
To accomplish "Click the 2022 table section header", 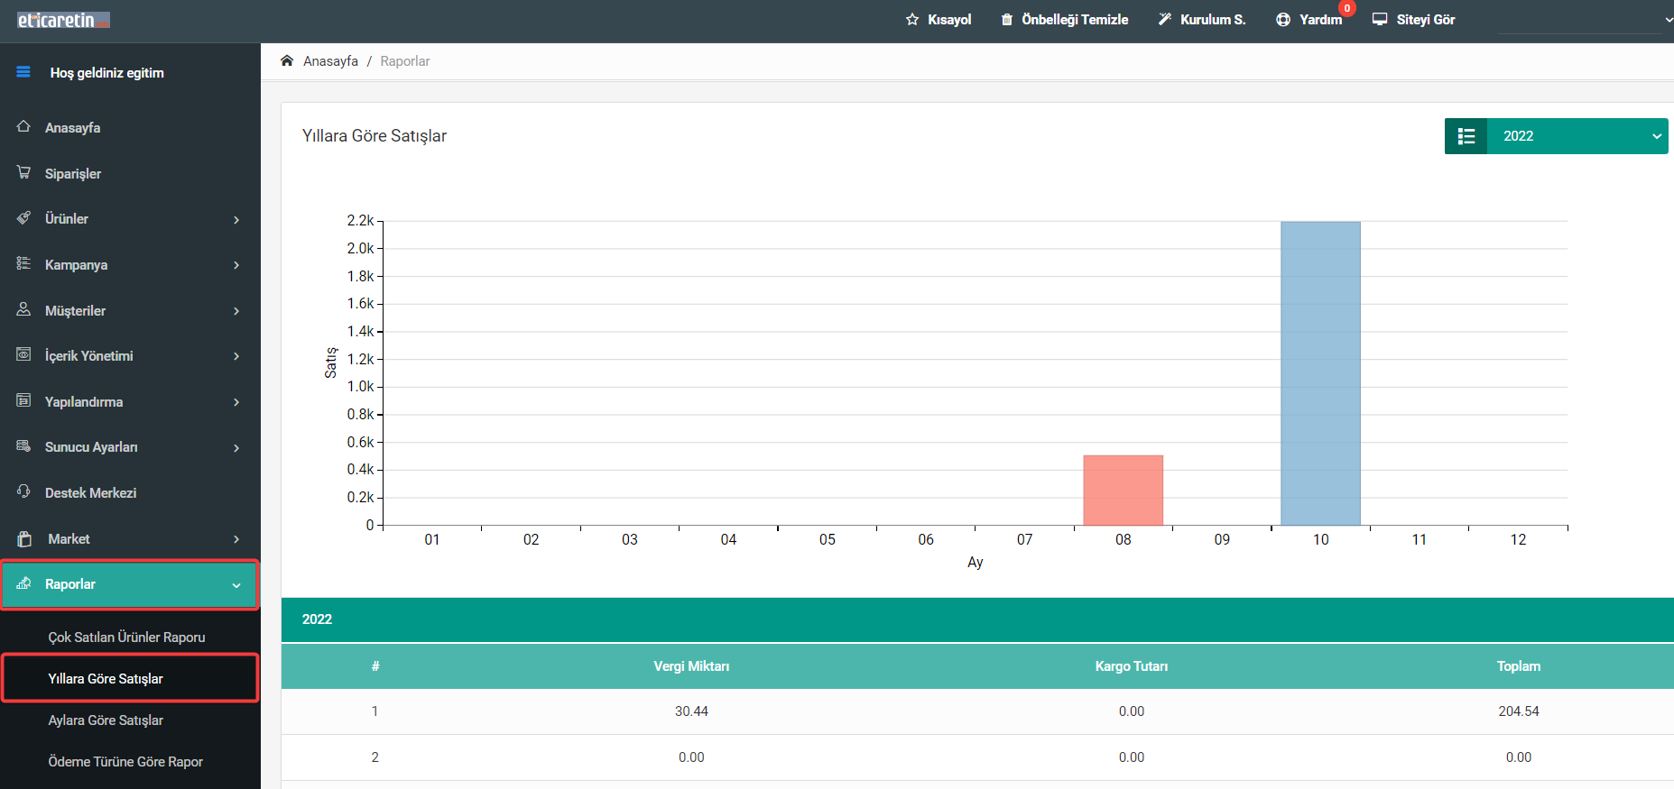I will (977, 619).
